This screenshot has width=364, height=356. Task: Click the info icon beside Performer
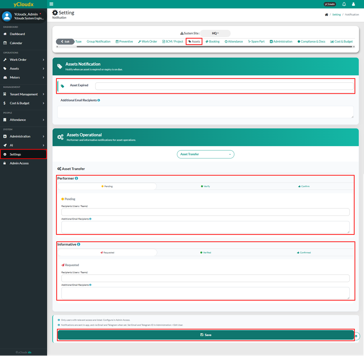pos(76,178)
